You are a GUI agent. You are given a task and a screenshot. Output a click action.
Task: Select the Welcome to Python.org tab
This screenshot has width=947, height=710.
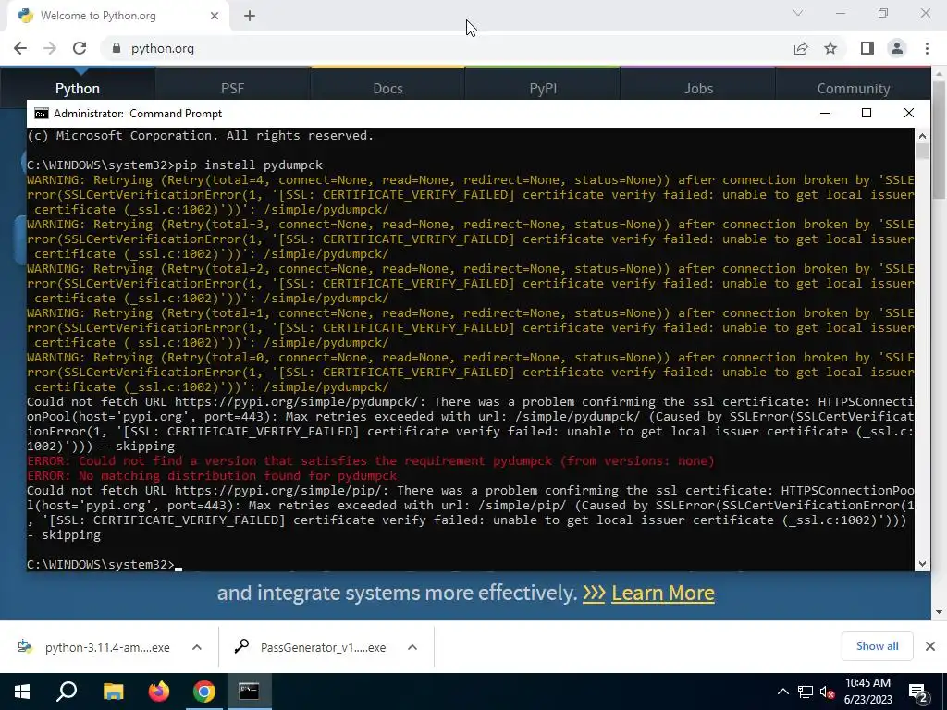click(117, 16)
